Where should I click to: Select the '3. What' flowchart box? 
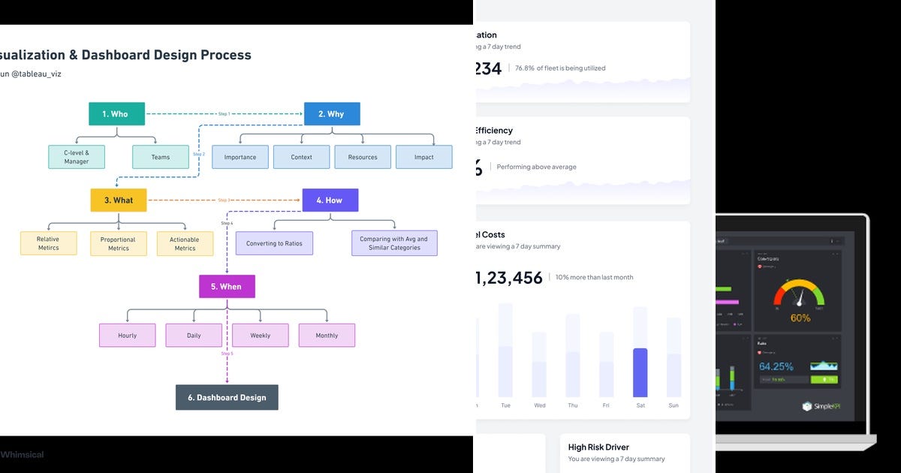pos(119,200)
